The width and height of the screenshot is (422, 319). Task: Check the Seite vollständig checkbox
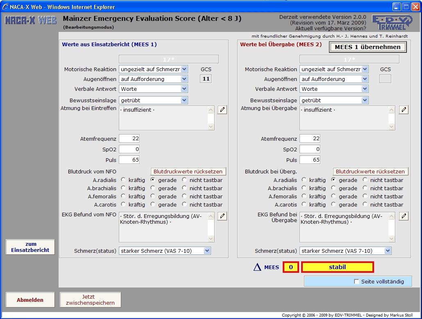[356, 281]
